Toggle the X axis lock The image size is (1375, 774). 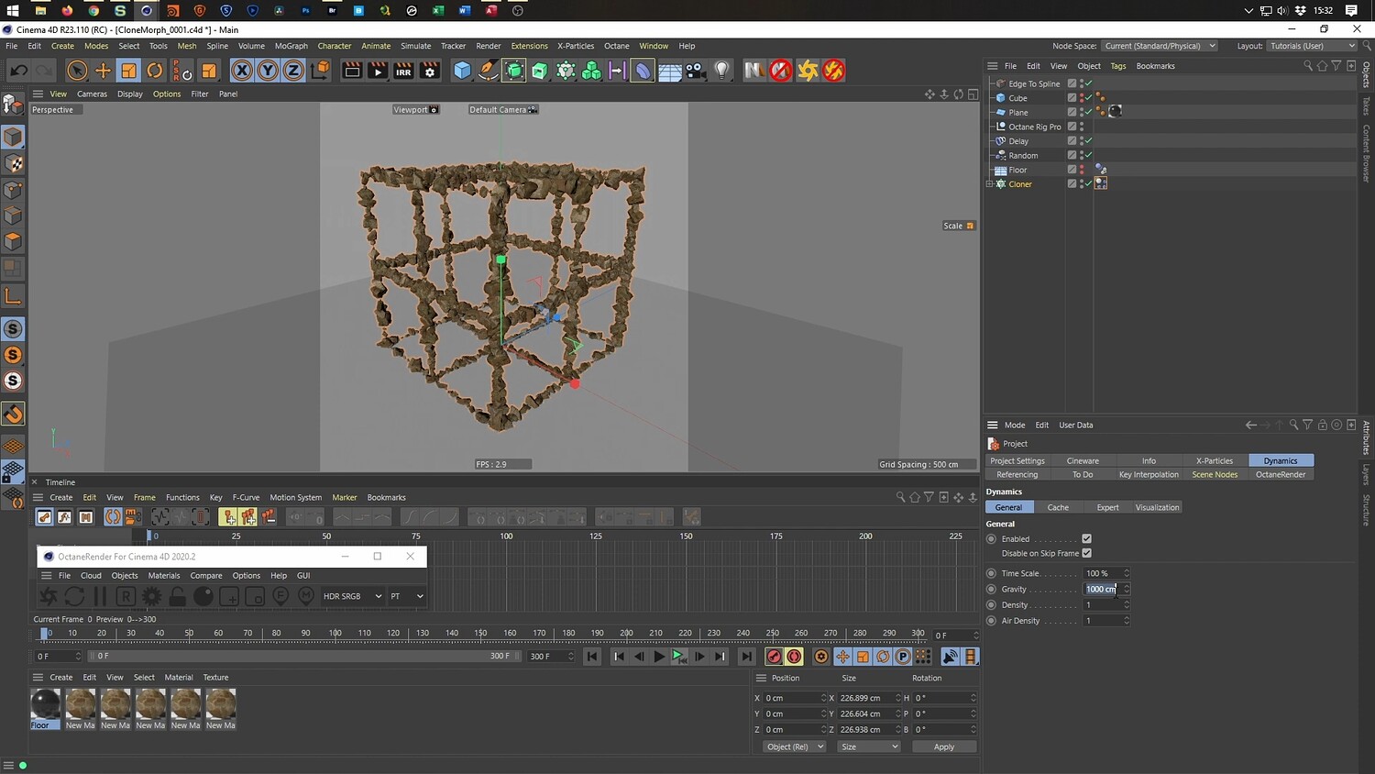(x=241, y=71)
